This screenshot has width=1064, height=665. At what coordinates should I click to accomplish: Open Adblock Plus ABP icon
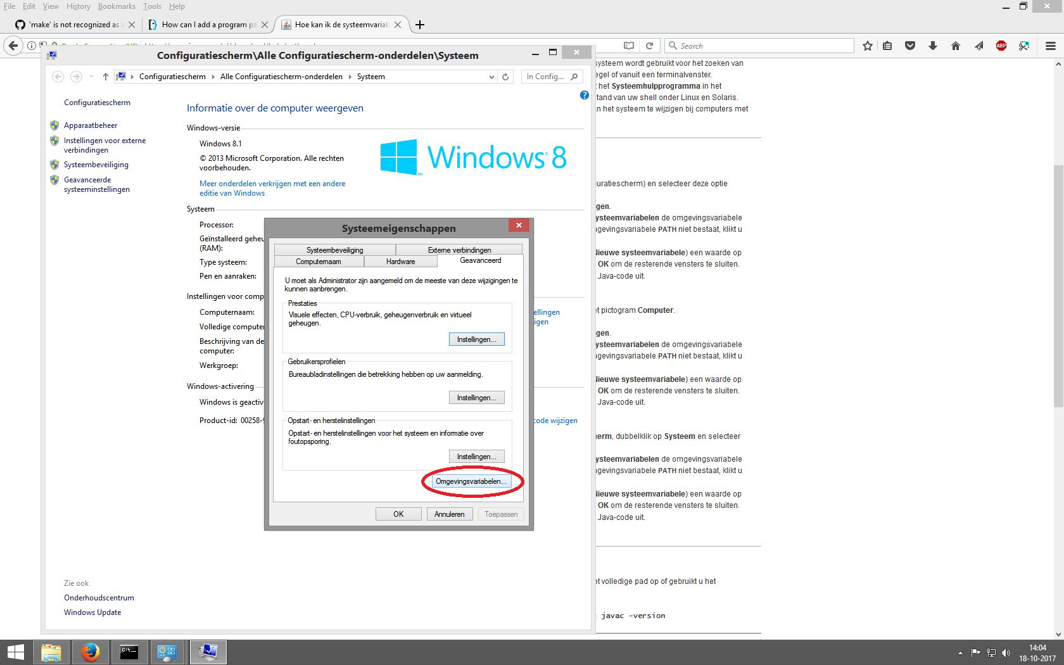[x=1001, y=46]
